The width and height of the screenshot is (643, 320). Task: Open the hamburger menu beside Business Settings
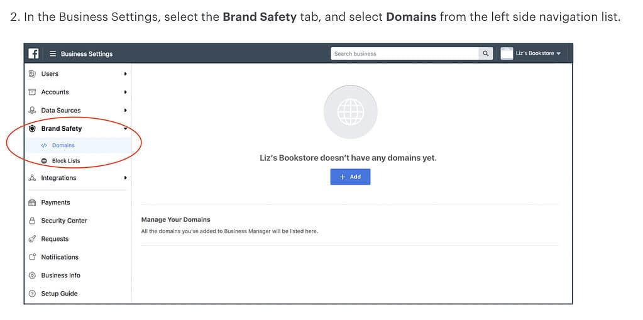53,54
